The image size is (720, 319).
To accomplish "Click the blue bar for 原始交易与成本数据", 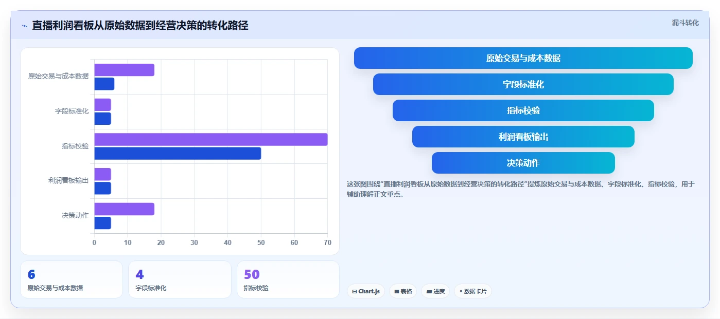I will coord(104,84).
